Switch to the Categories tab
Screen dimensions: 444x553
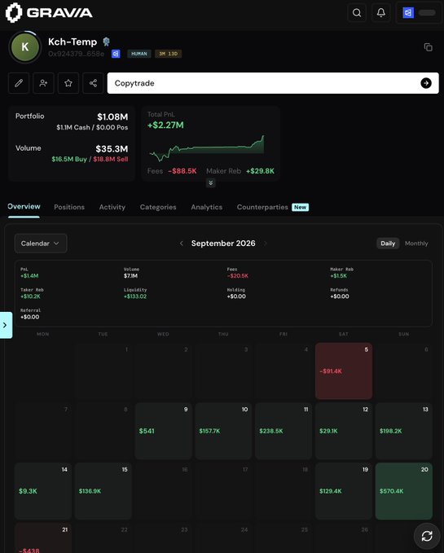[158, 207]
